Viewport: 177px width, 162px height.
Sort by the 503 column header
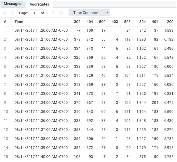pos(127,22)
